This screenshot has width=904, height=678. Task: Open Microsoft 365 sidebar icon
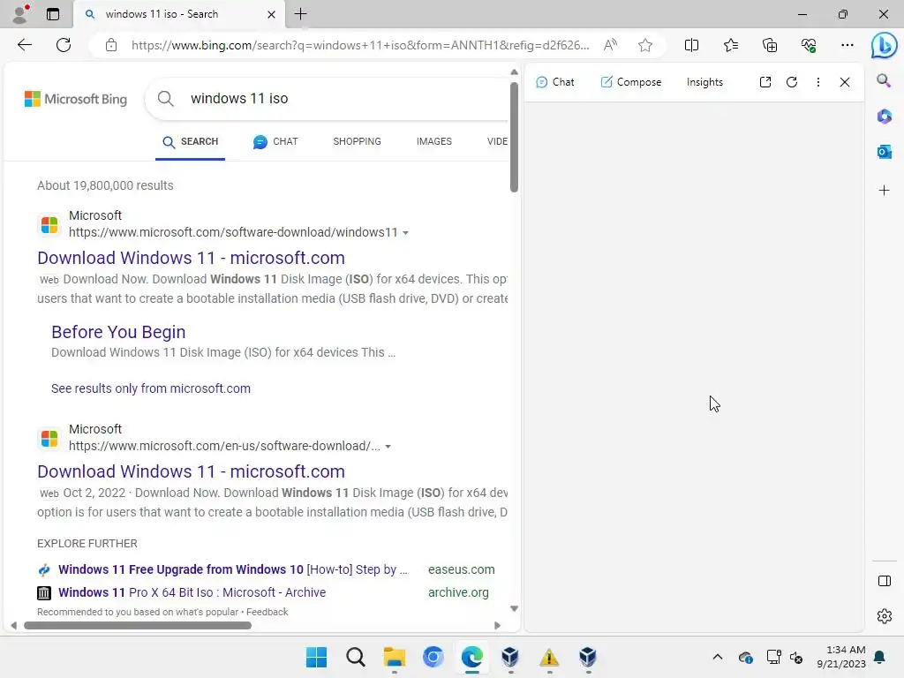[x=884, y=116]
